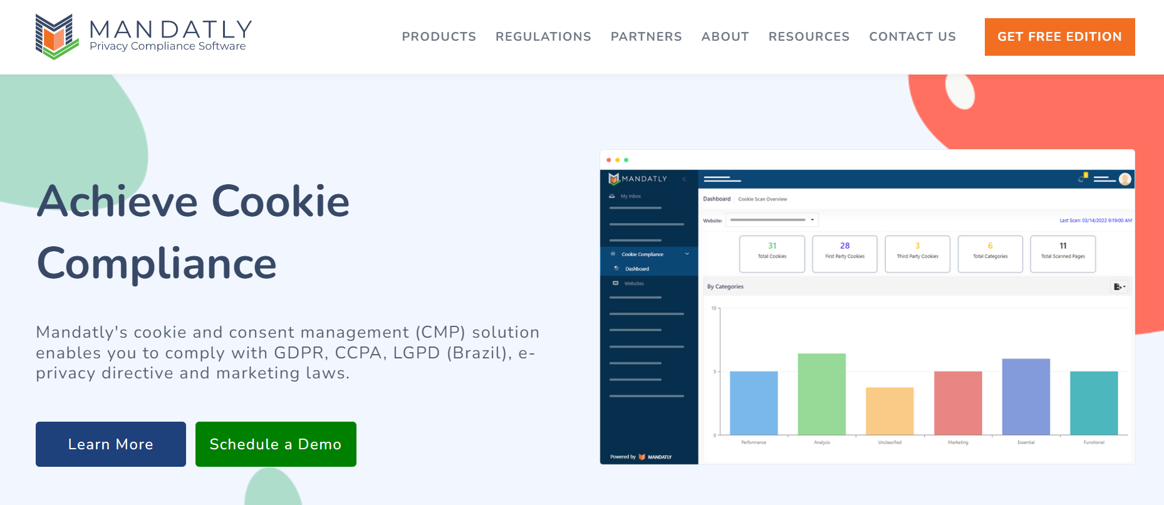Click the orange Unclassified bar in the chart
The width and height of the screenshot is (1164, 505).
point(890,411)
